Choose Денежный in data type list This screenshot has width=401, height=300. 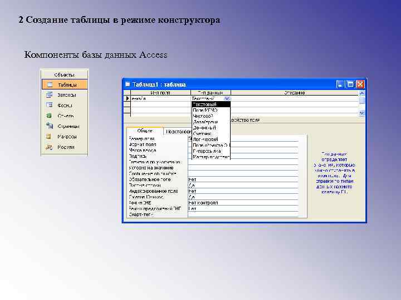(x=211, y=128)
